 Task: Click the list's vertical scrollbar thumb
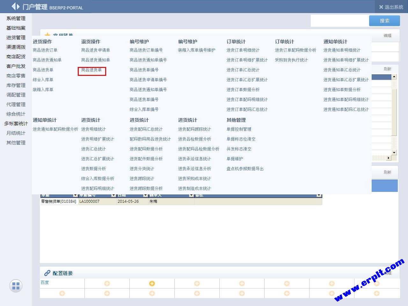(394, 112)
